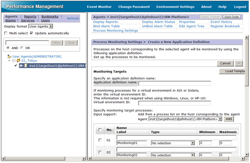Switch to the Agents tab

tap(11, 16)
